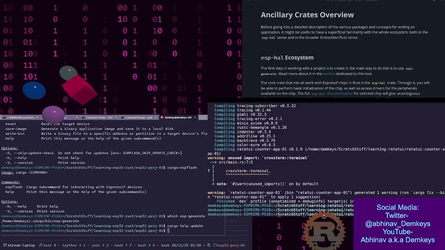The image size is (445, 250).
Task: Select the demkeys@demkeys-ESP terminal tab
Action: point(178,117)
